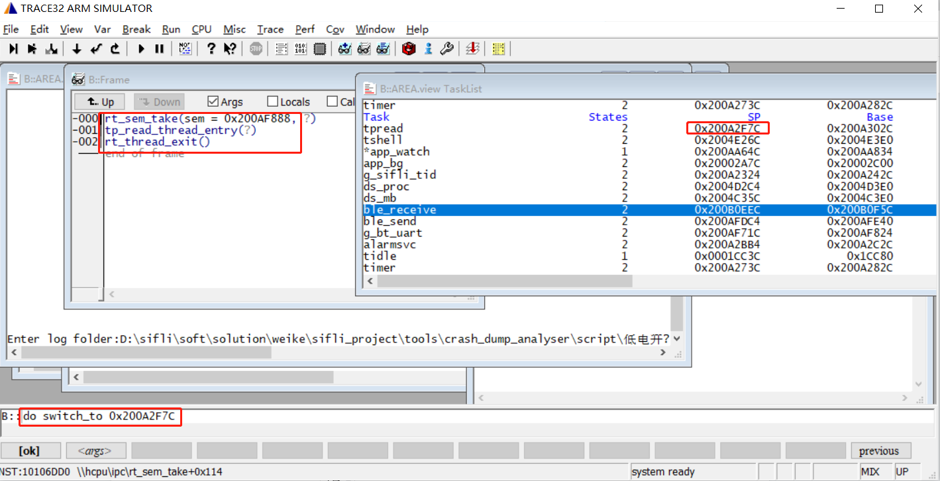Click the blue info figure icon
The image size is (940, 481).
click(428, 48)
